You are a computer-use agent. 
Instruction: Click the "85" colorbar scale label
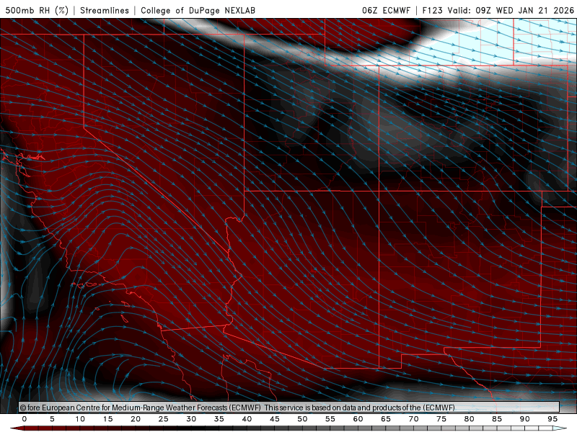point(497,419)
